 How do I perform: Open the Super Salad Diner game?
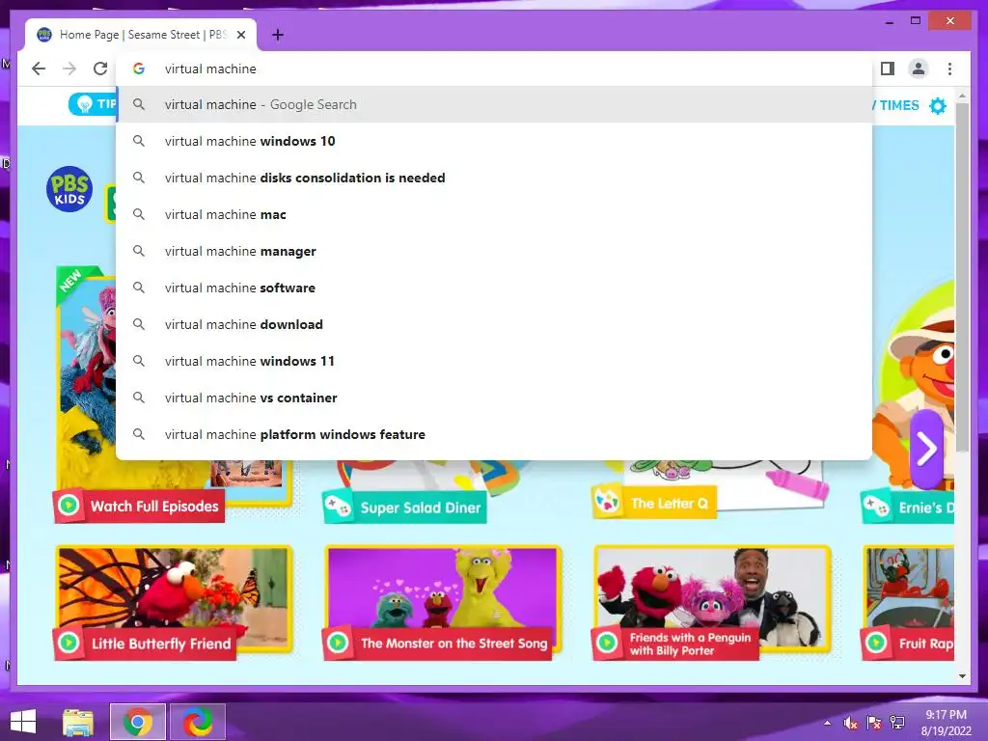(404, 508)
